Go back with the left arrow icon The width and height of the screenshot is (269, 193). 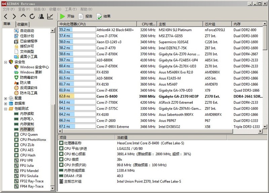click(x=6, y=16)
